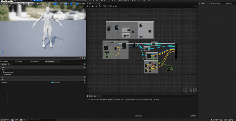The width and height of the screenshot is (236, 121).
Task: Close the Compiler Results tab
Action: point(99,96)
